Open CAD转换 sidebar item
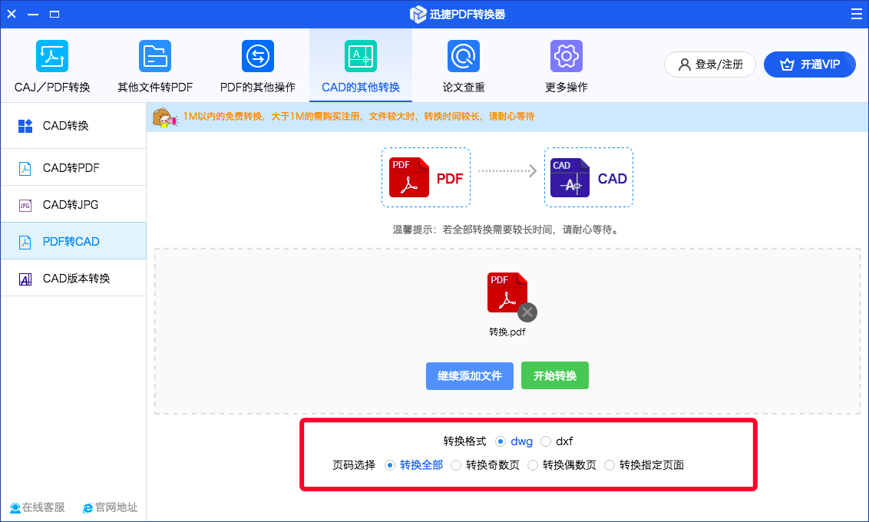Screen dimensions: 869x522 click(74, 126)
